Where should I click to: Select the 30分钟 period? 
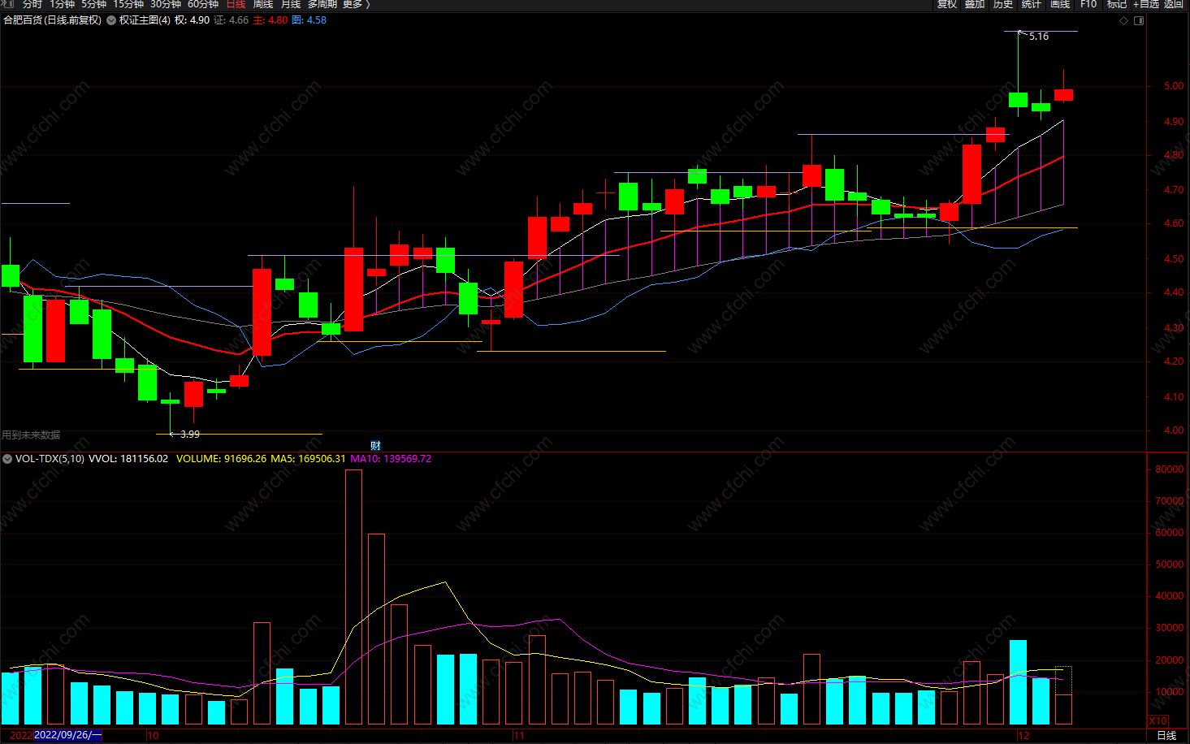tap(166, 4)
